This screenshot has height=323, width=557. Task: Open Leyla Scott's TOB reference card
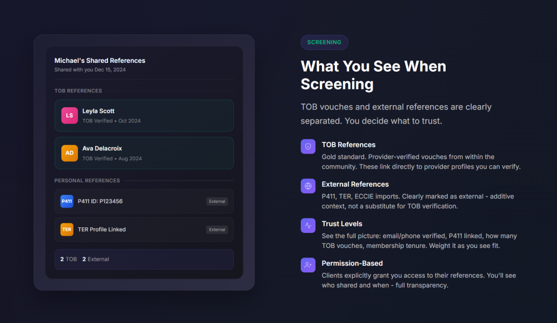(x=144, y=116)
